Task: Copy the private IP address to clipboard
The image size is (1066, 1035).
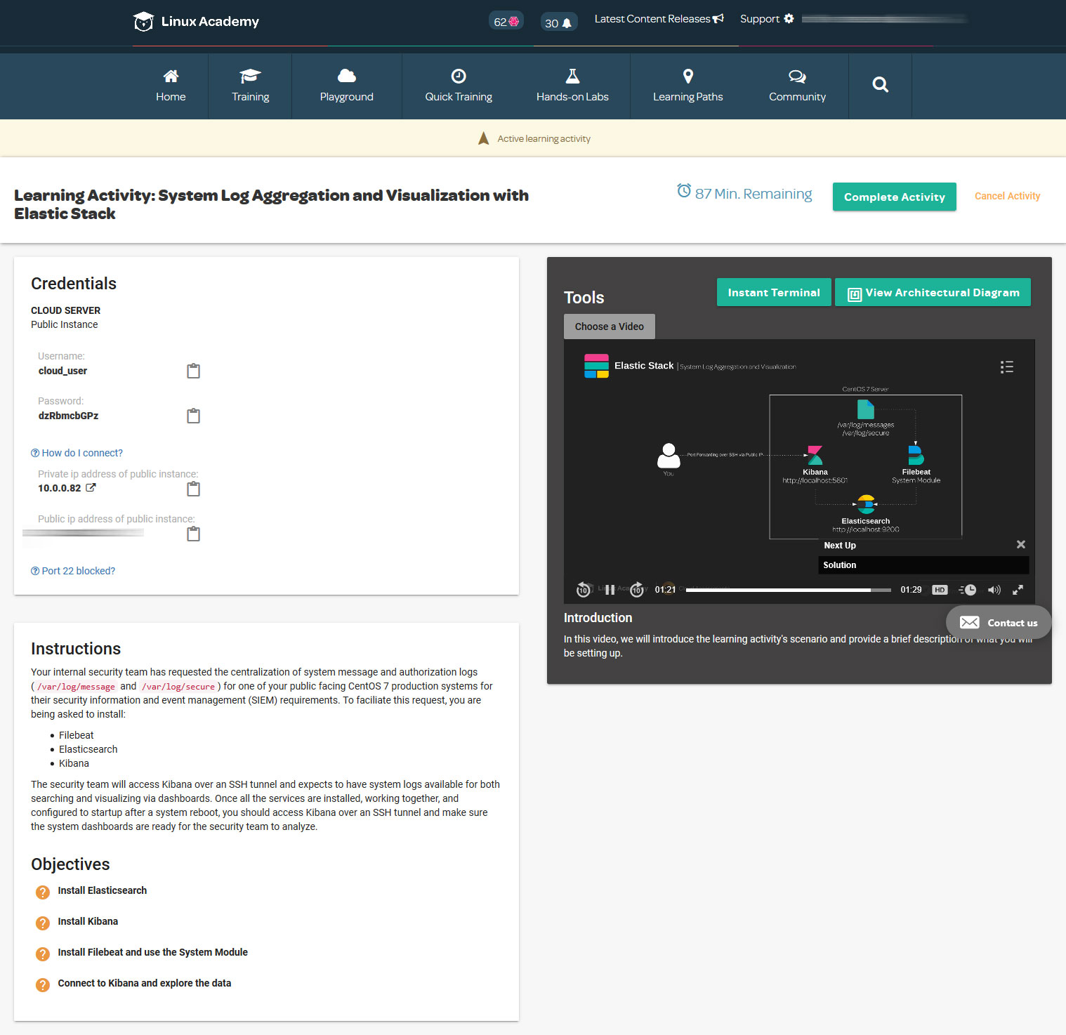Action: point(193,489)
